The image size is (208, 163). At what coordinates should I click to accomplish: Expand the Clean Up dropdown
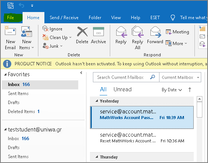click(x=70, y=38)
